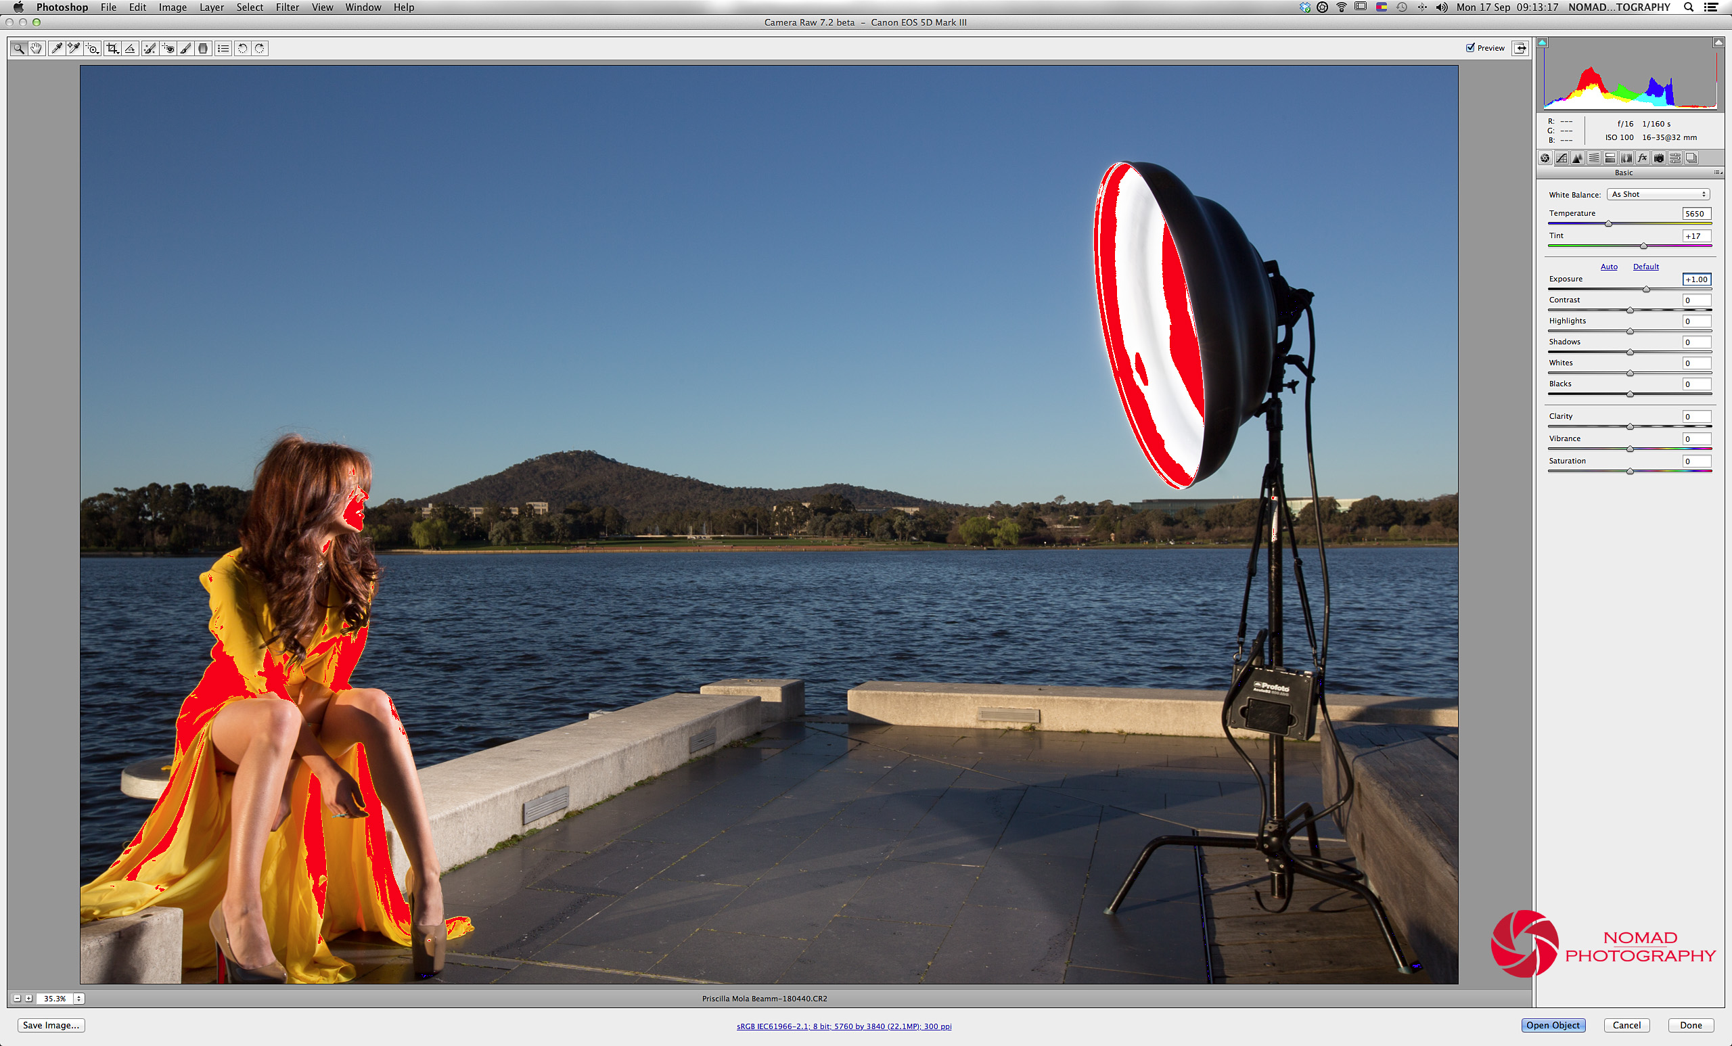Screen dimensions: 1732x1046
Task: Open the Basic panel options menu
Action: coord(1717,173)
